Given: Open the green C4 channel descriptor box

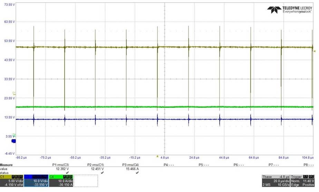Looking at the screenshot, I should [x=61, y=181].
